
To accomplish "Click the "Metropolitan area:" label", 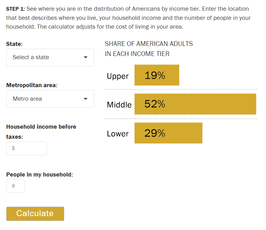I will 32,85.
